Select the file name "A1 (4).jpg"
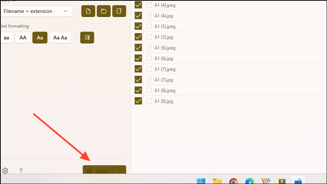 [164, 16]
